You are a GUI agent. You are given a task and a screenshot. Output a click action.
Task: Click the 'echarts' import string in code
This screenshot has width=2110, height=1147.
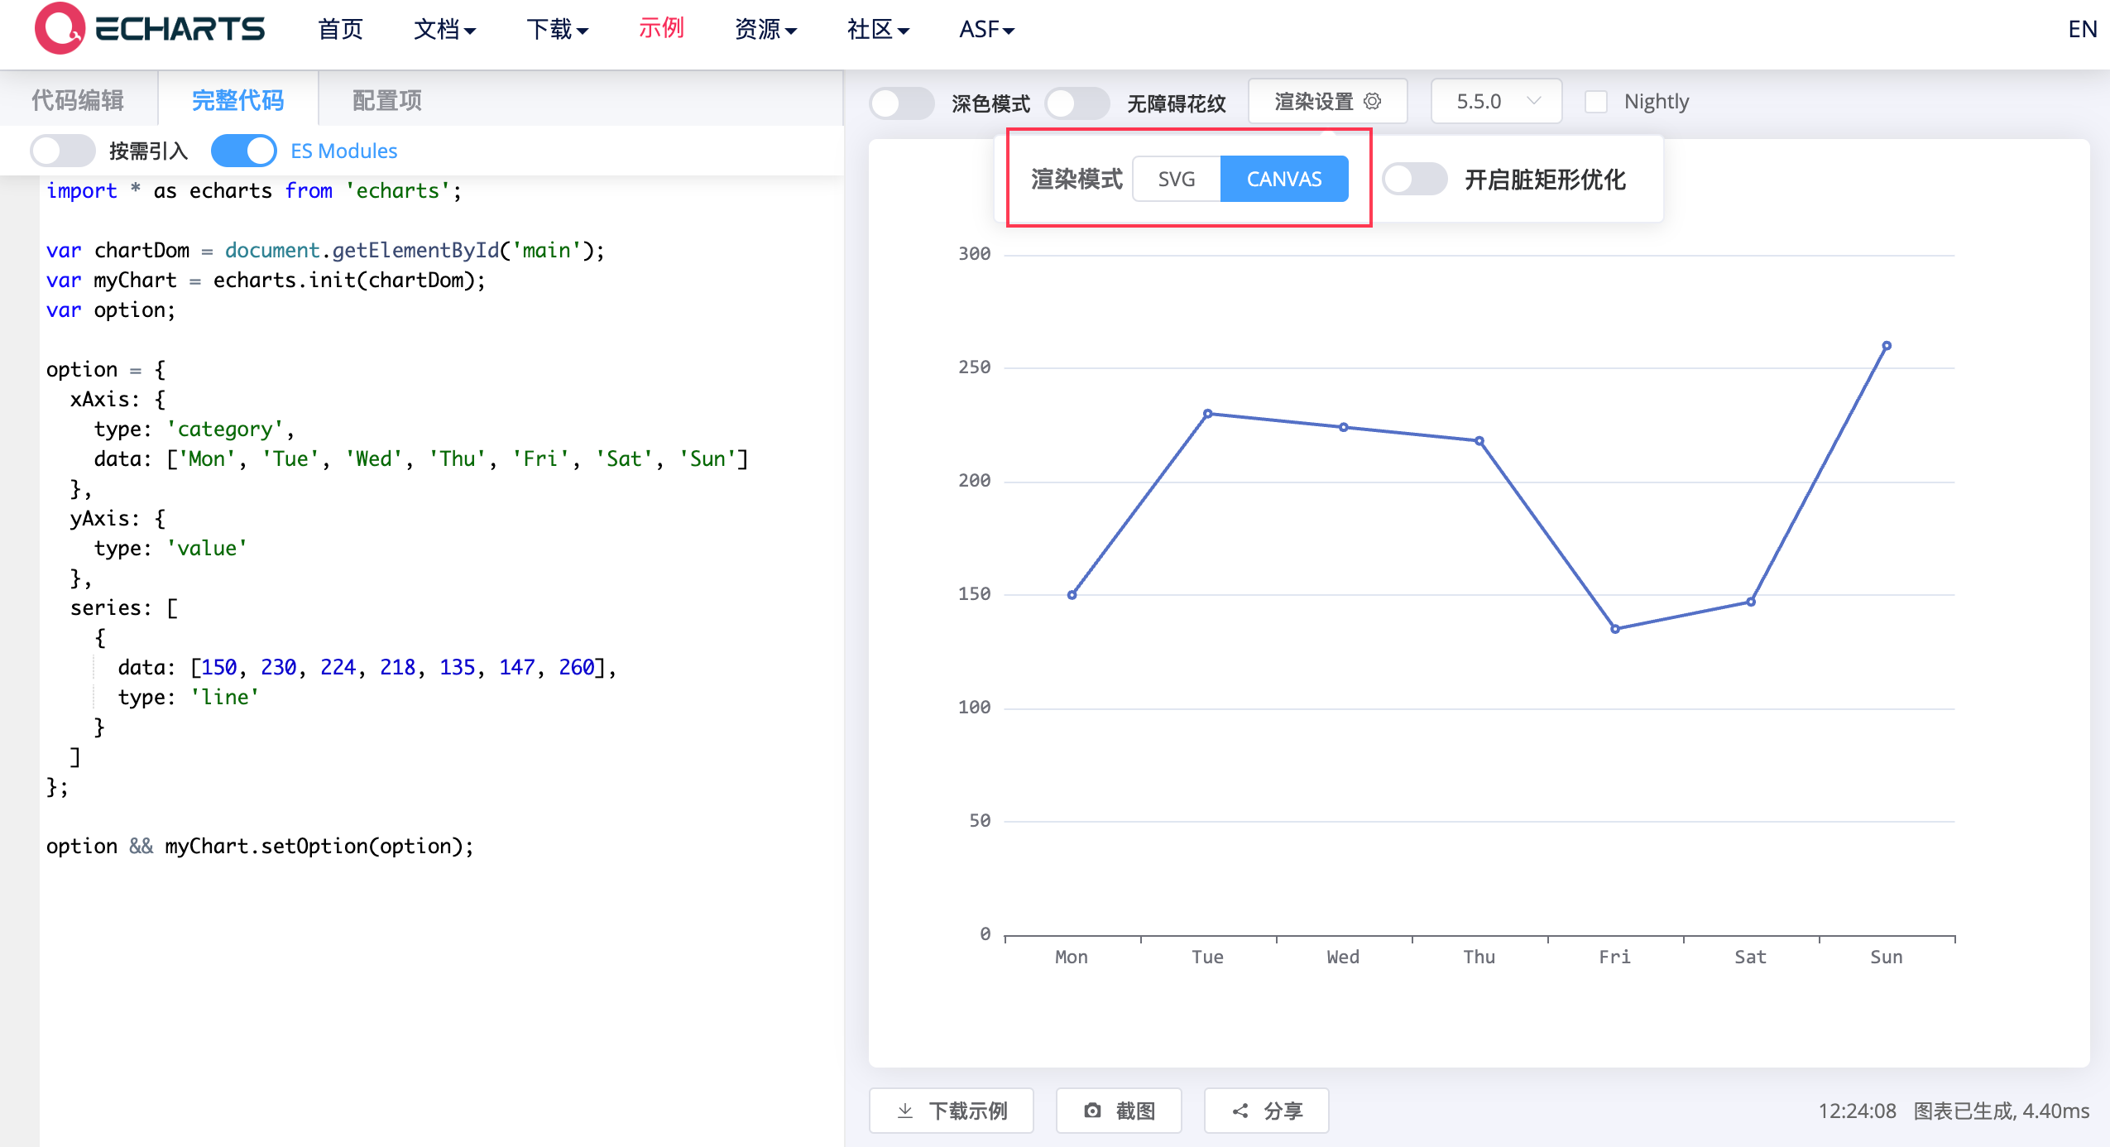pos(397,190)
